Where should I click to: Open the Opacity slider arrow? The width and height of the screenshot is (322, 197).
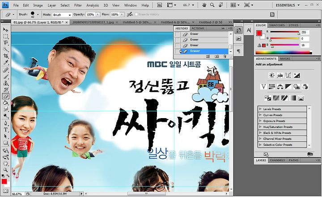click(98, 14)
